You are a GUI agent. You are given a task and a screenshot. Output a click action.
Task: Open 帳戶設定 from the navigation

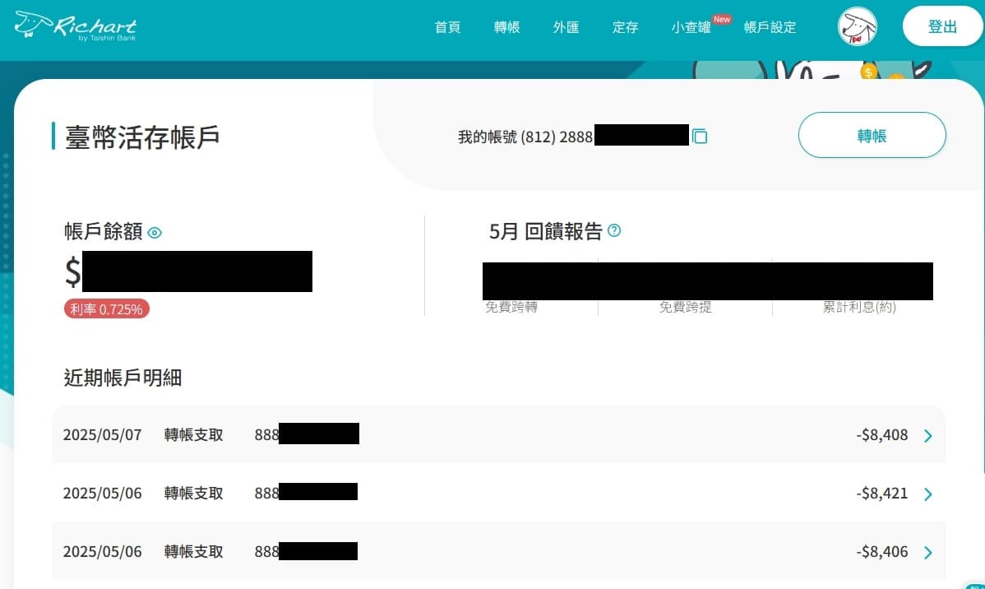tap(770, 27)
